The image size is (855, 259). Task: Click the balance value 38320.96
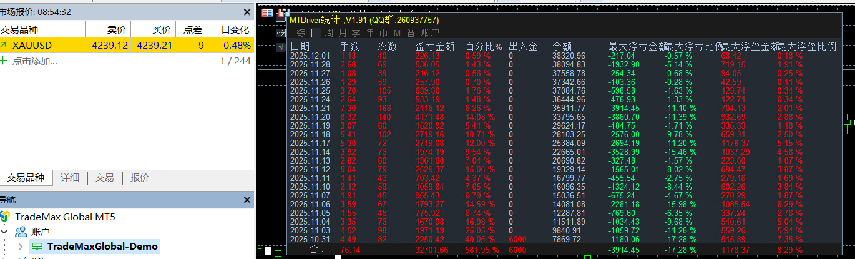(569, 56)
